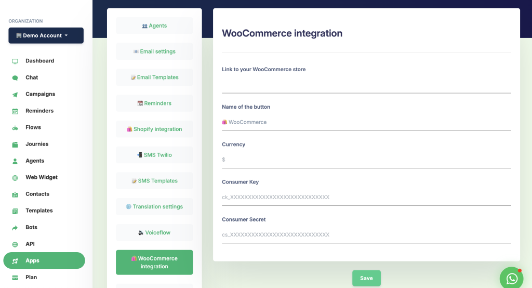Click the Plan credit card icon
The width and height of the screenshot is (532, 288).
[x=15, y=278]
